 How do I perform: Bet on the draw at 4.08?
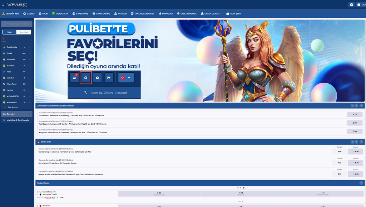tap(241, 193)
